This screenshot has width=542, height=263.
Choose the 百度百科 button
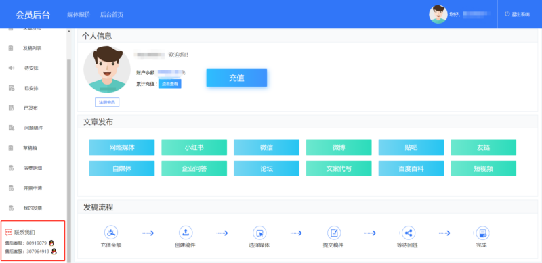(x=411, y=168)
